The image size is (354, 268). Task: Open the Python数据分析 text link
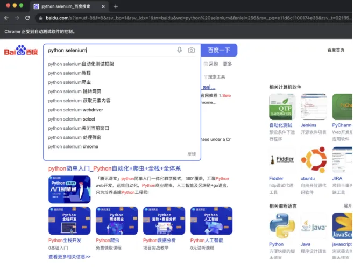[159, 241]
